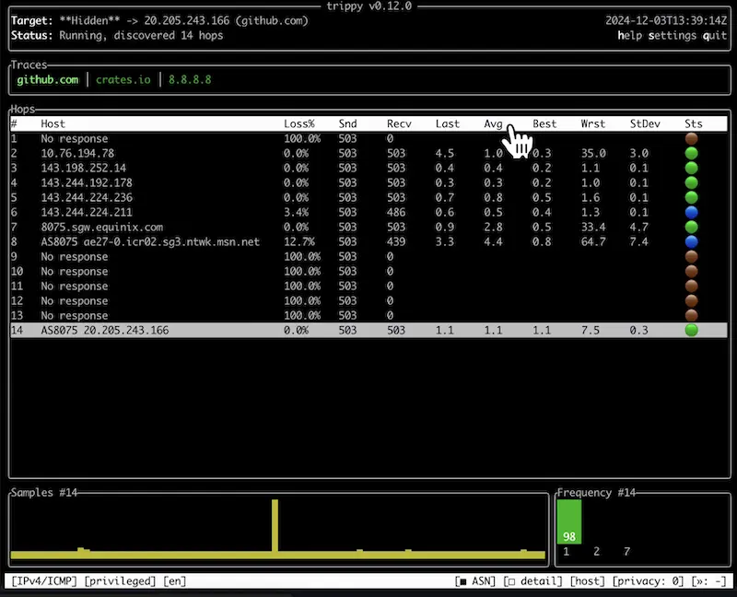The image size is (737, 597).
Task: Click green status dot of 143.244.192.178 row
Action: tap(691, 182)
